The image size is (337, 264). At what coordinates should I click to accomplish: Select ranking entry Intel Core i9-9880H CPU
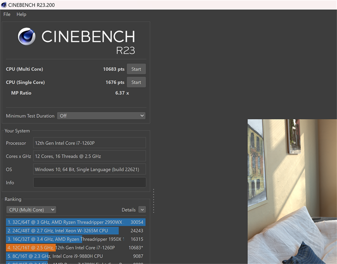[x=76, y=256]
